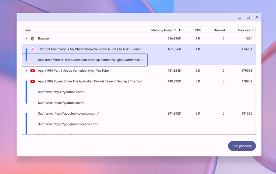This screenshot has height=174, width=276.
Task: Click the YouTube icon beside 'Pujara Broke' app
Action: click(x=33, y=81)
